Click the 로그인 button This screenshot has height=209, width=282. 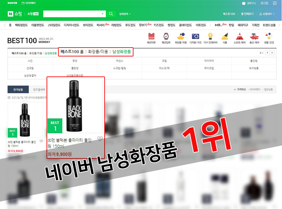coord(264,3)
